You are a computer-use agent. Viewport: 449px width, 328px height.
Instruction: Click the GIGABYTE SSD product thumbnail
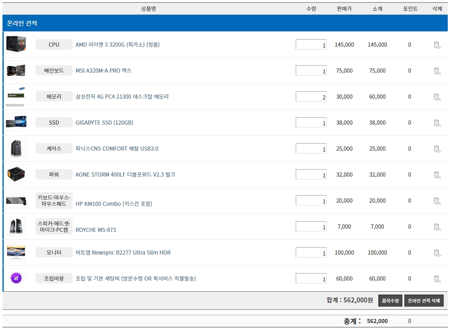click(x=16, y=123)
